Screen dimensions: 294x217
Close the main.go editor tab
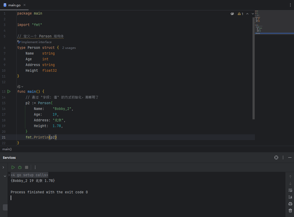click(24, 5)
